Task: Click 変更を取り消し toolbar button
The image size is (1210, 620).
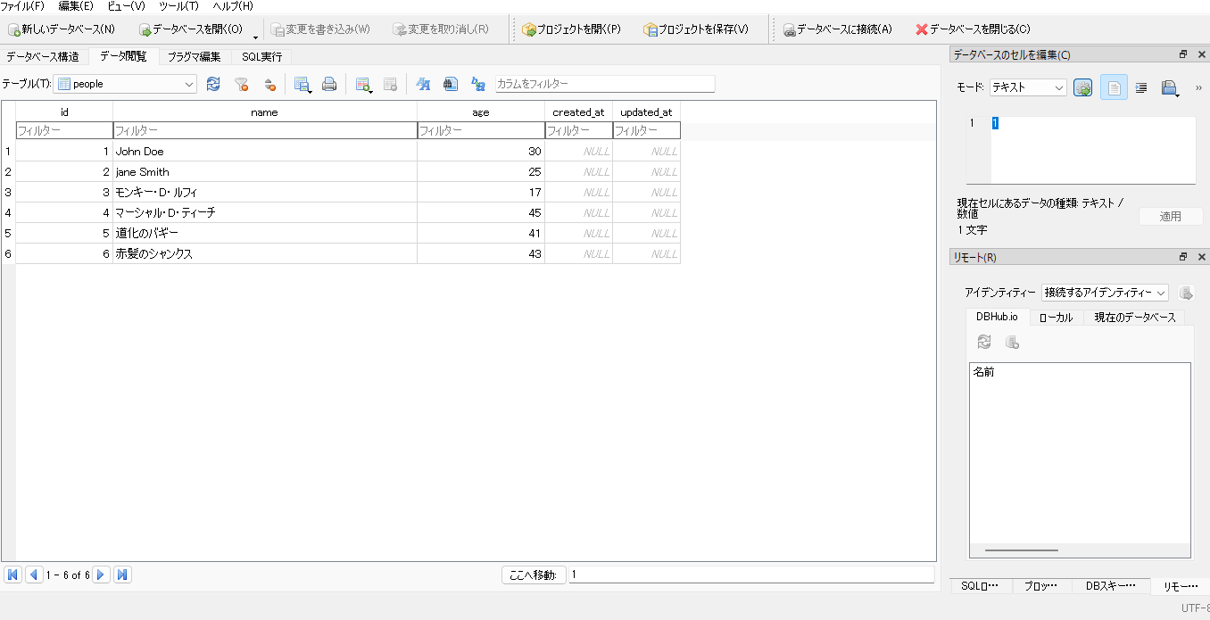Action: coord(440,29)
